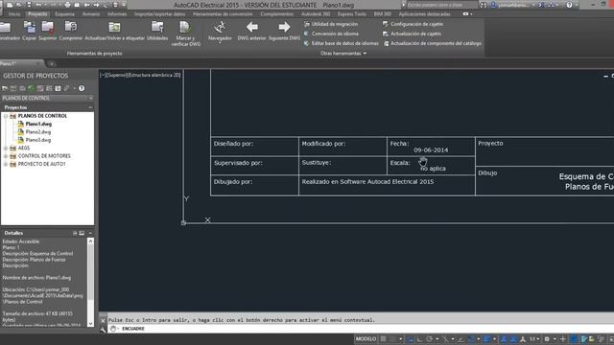Toggle polar tracking in status bar
Screen dimensions: 614x345
coord(429,338)
